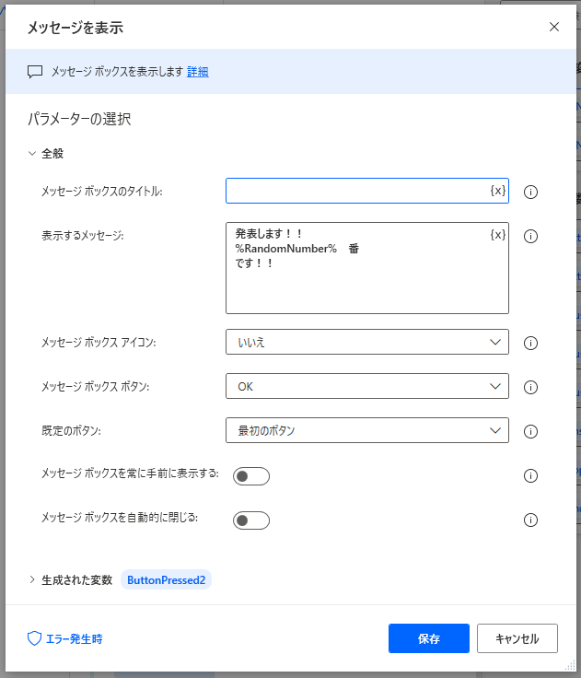The height and width of the screenshot is (678, 581).
Task: Click info icon beside メッセージ ボックス ボタン dropdown
Action: tap(530, 387)
